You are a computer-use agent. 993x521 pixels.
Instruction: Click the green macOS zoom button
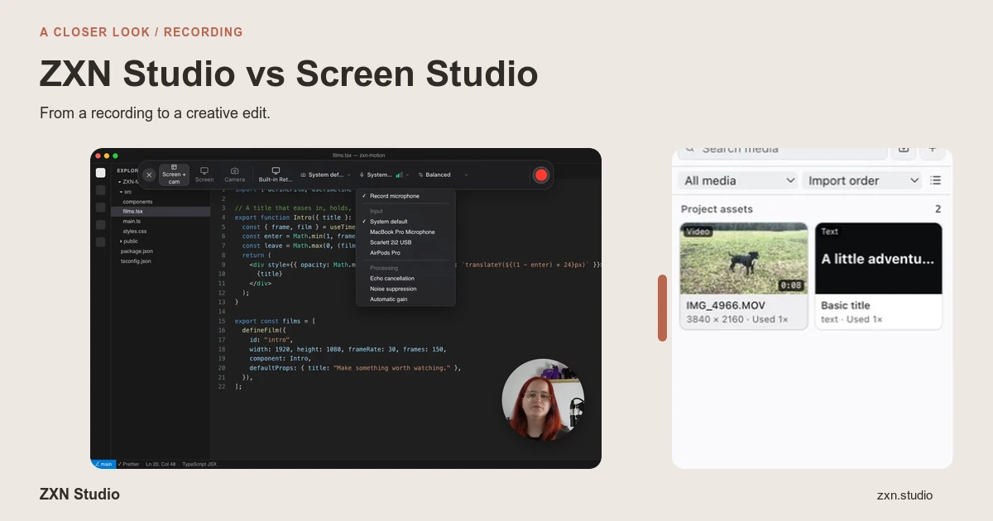115,155
